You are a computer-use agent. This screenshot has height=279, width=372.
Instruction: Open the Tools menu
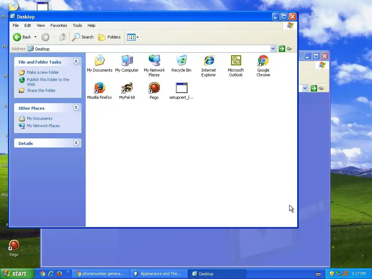(77, 25)
